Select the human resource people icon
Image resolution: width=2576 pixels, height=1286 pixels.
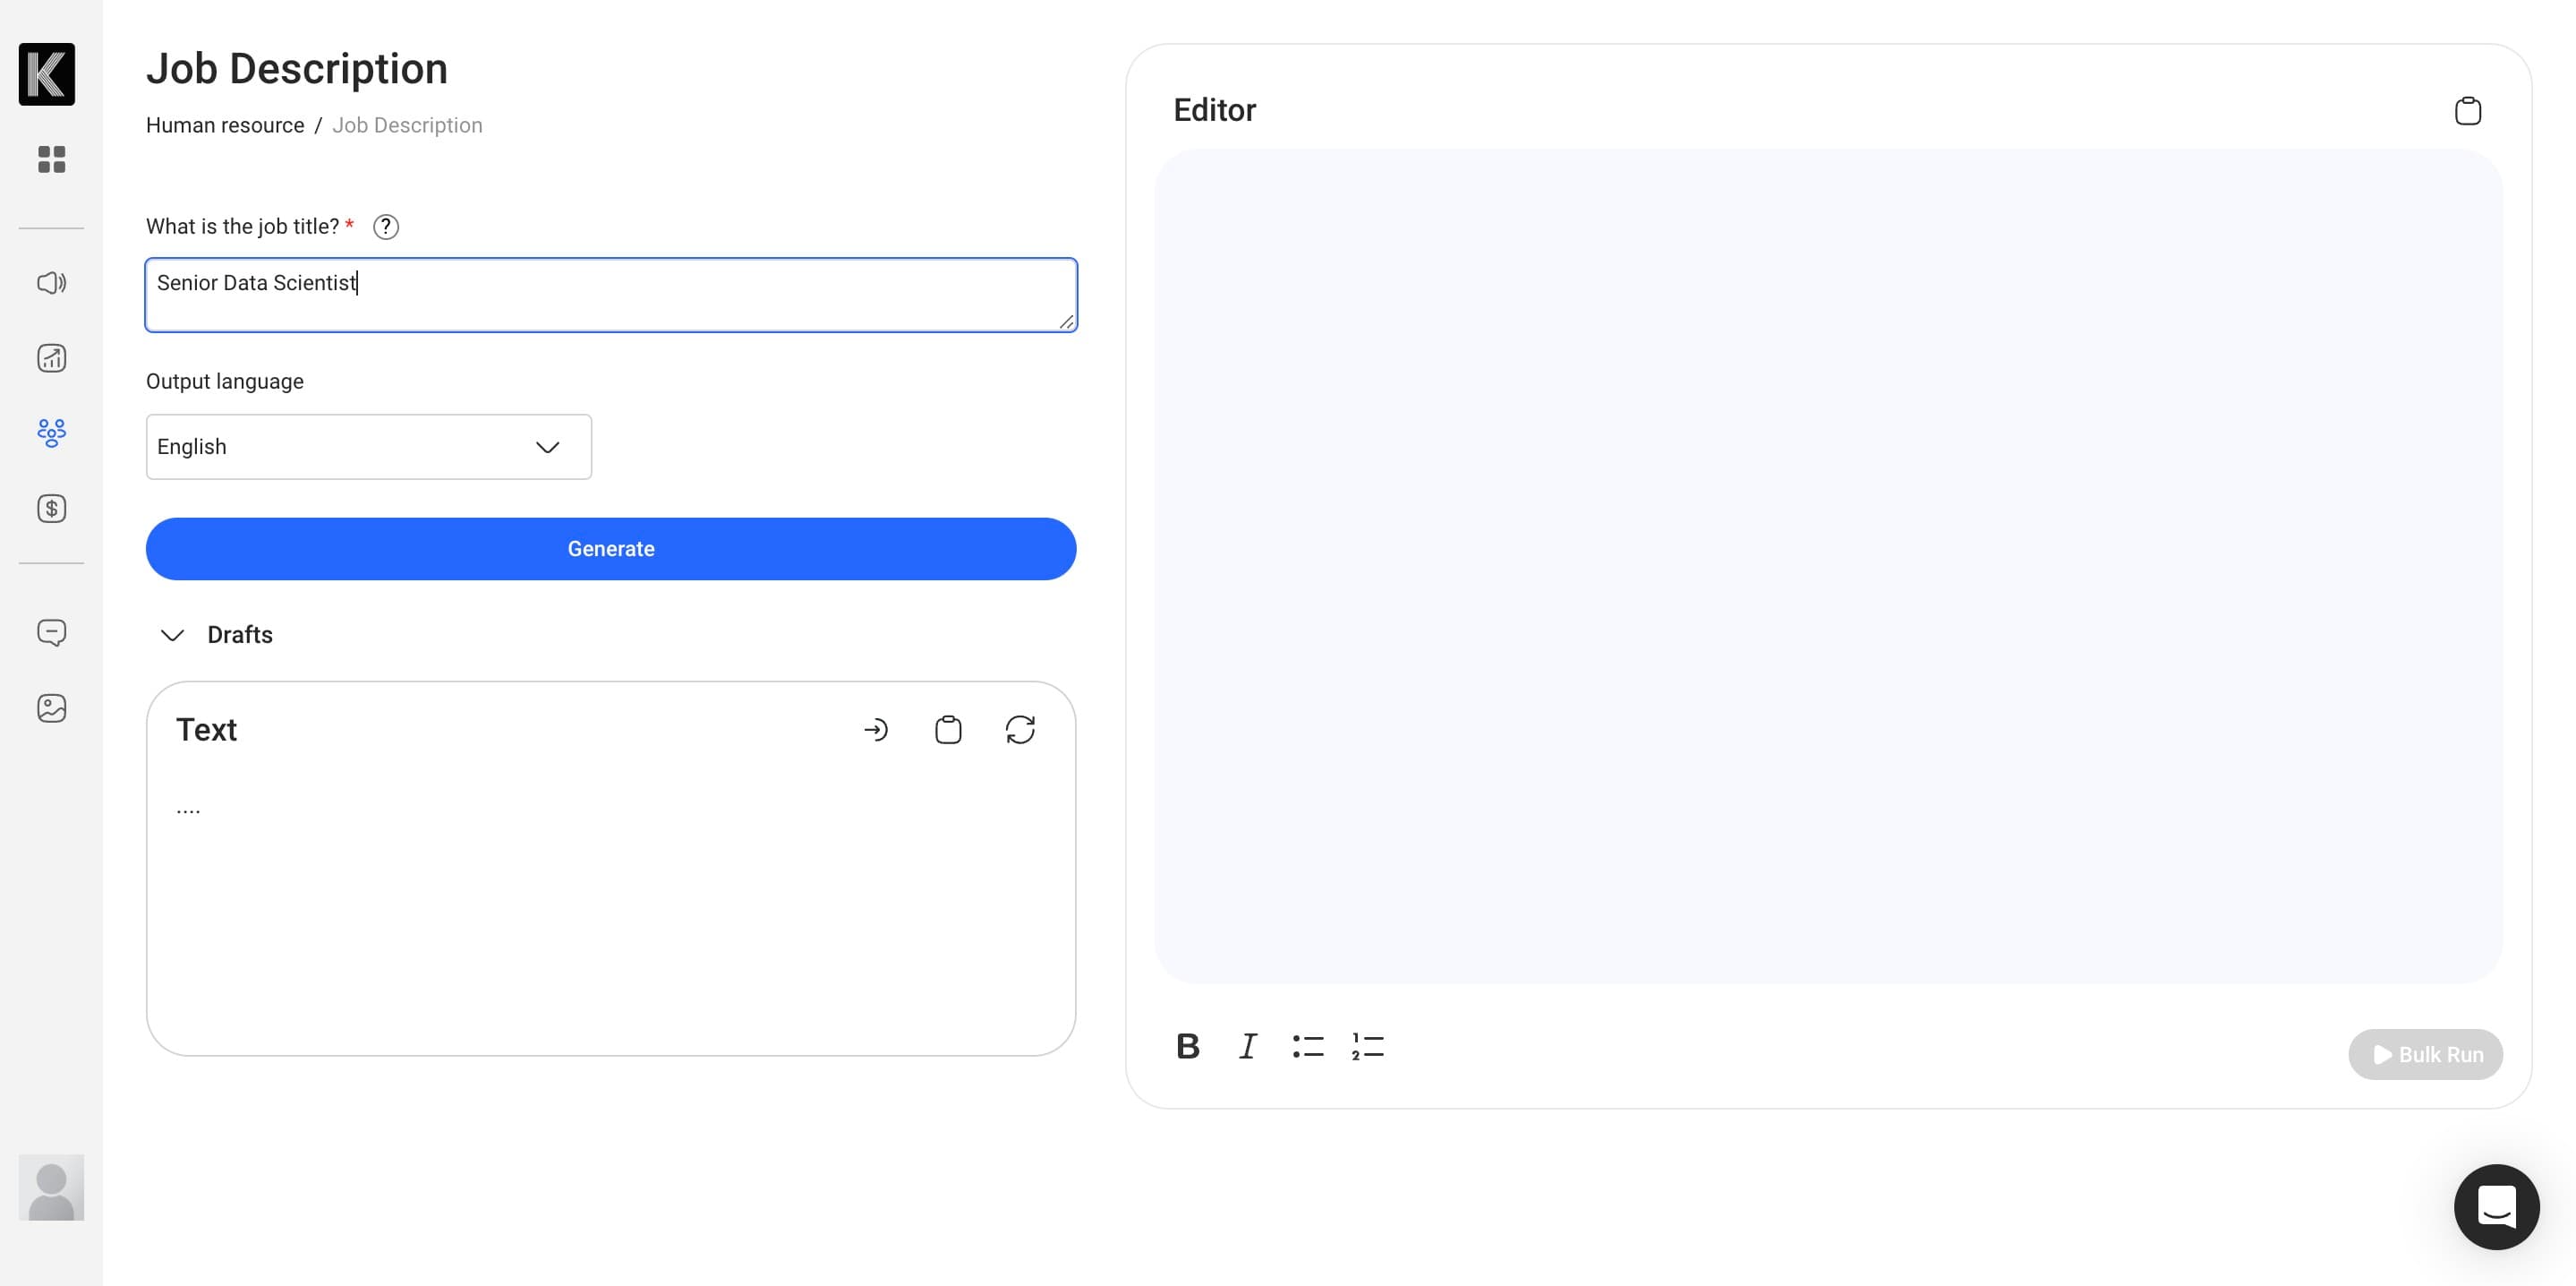pyautogui.click(x=51, y=433)
